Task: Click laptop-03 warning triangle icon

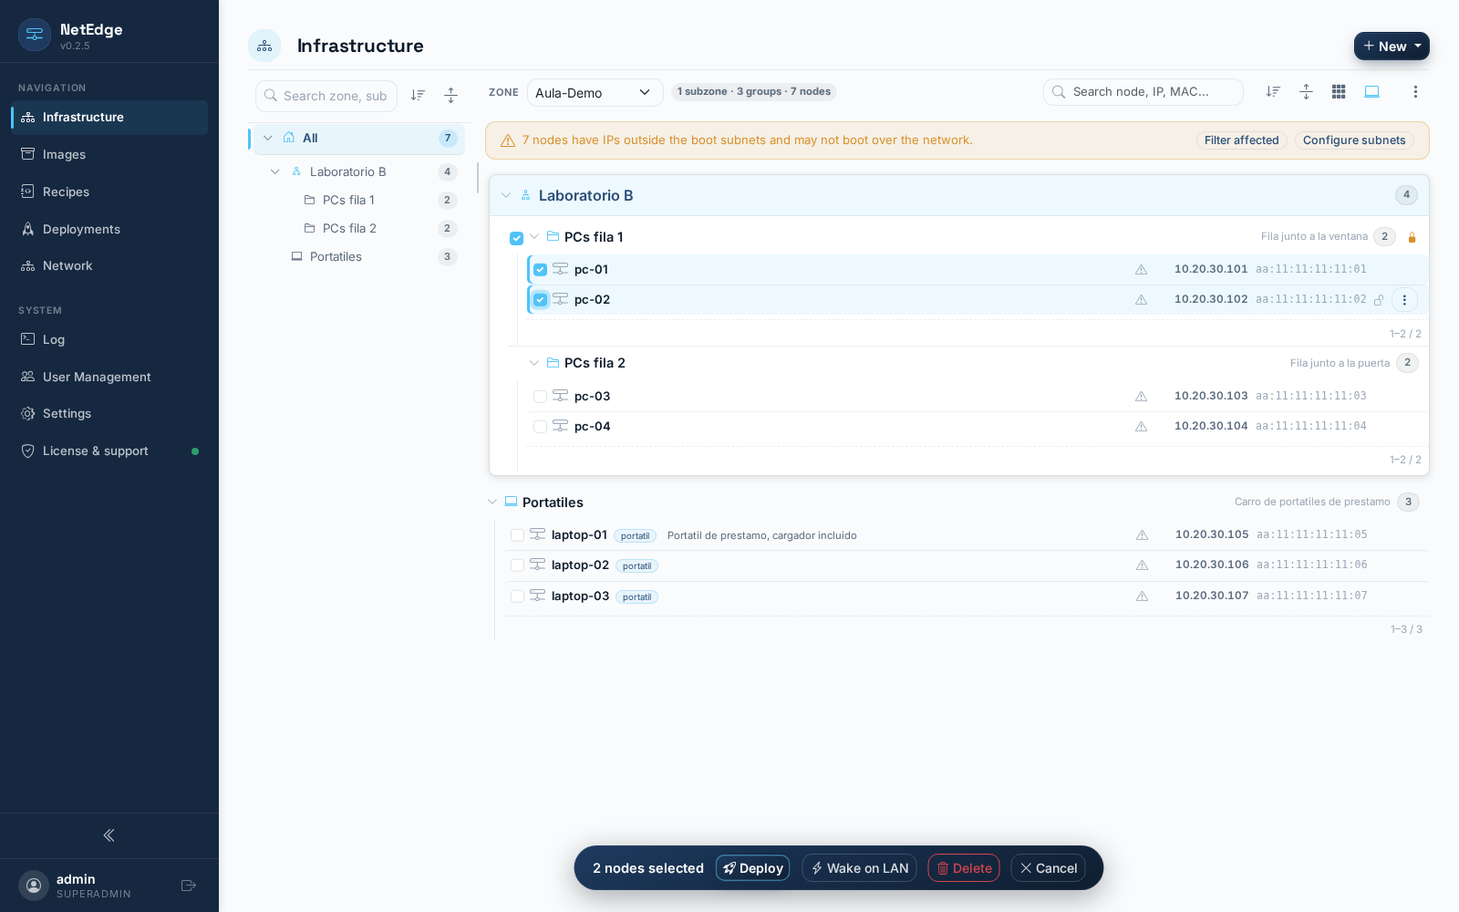Action: 1142,596
